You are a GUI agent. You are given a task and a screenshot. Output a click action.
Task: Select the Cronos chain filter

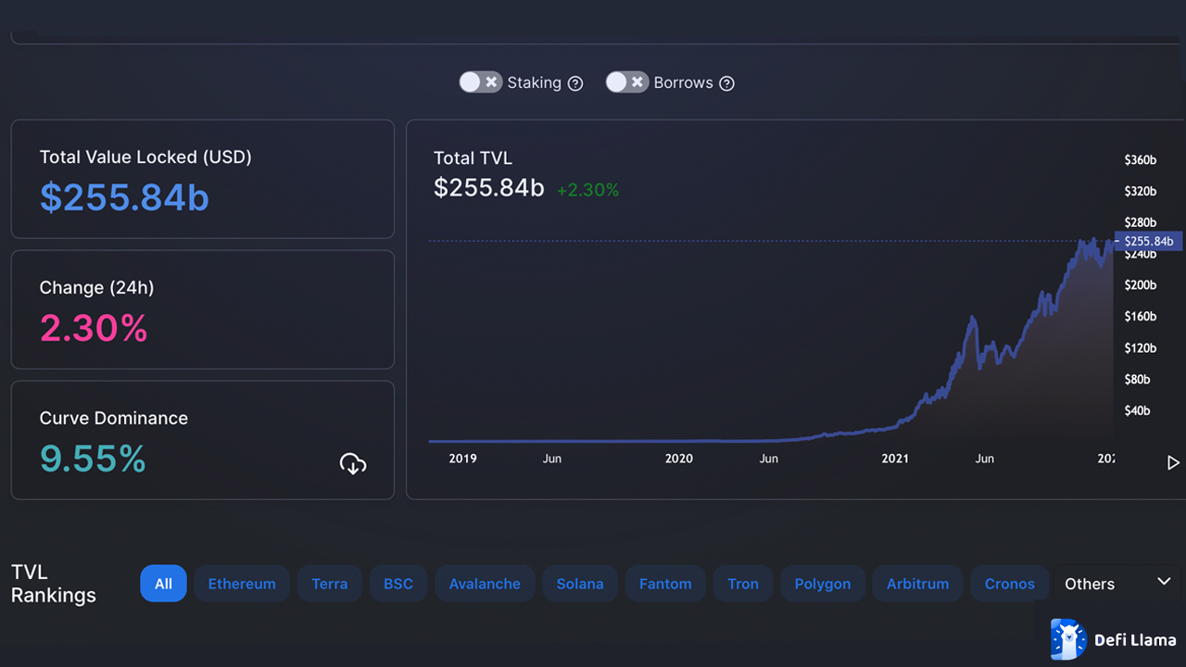pos(1009,584)
